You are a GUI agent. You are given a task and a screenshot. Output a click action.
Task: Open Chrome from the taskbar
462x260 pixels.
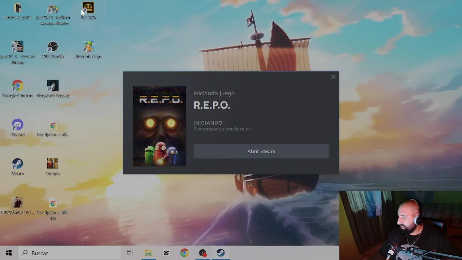tap(184, 253)
